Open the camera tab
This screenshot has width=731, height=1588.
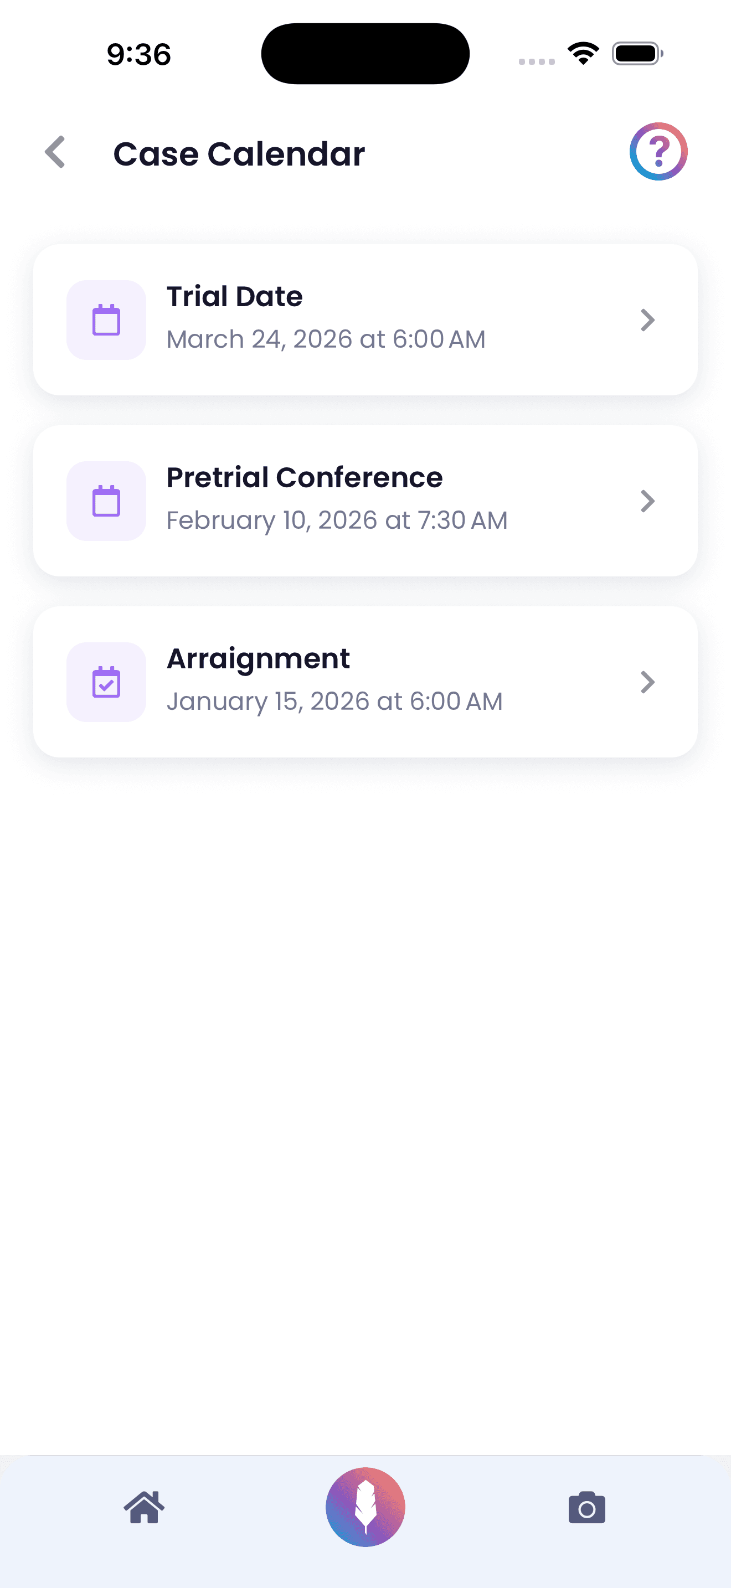pyautogui.click(x=586, y=1508)
